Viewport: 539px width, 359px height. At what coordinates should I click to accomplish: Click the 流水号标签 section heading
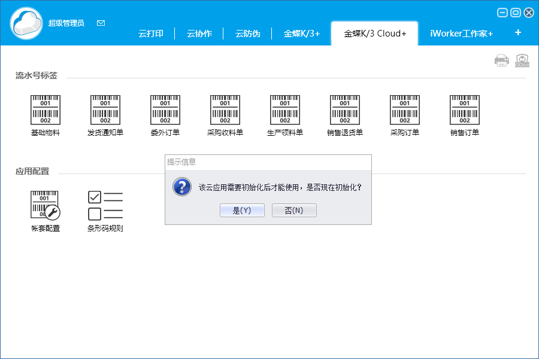tap(37, 75)
